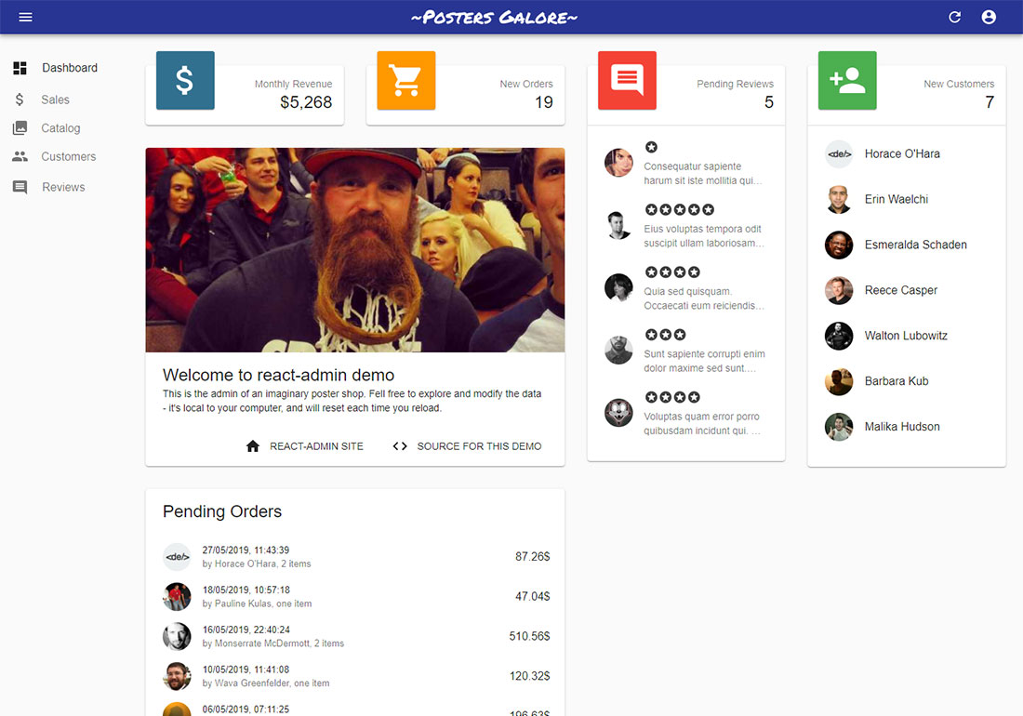Click Walton Lubowitz's avatar
This screenshot has width=1023, height=716.
coord(839,336)
